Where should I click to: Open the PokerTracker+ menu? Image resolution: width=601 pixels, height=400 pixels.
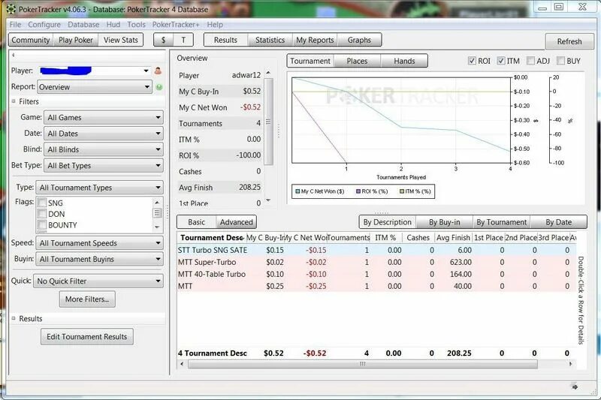(176, 25)
